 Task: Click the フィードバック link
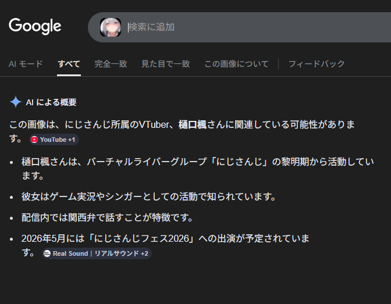point(317,64)
